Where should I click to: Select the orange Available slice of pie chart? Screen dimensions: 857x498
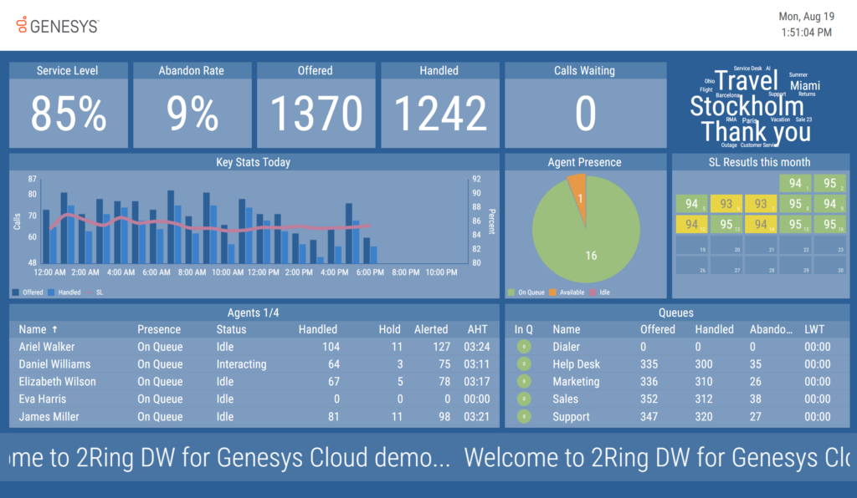click(577, 188)
